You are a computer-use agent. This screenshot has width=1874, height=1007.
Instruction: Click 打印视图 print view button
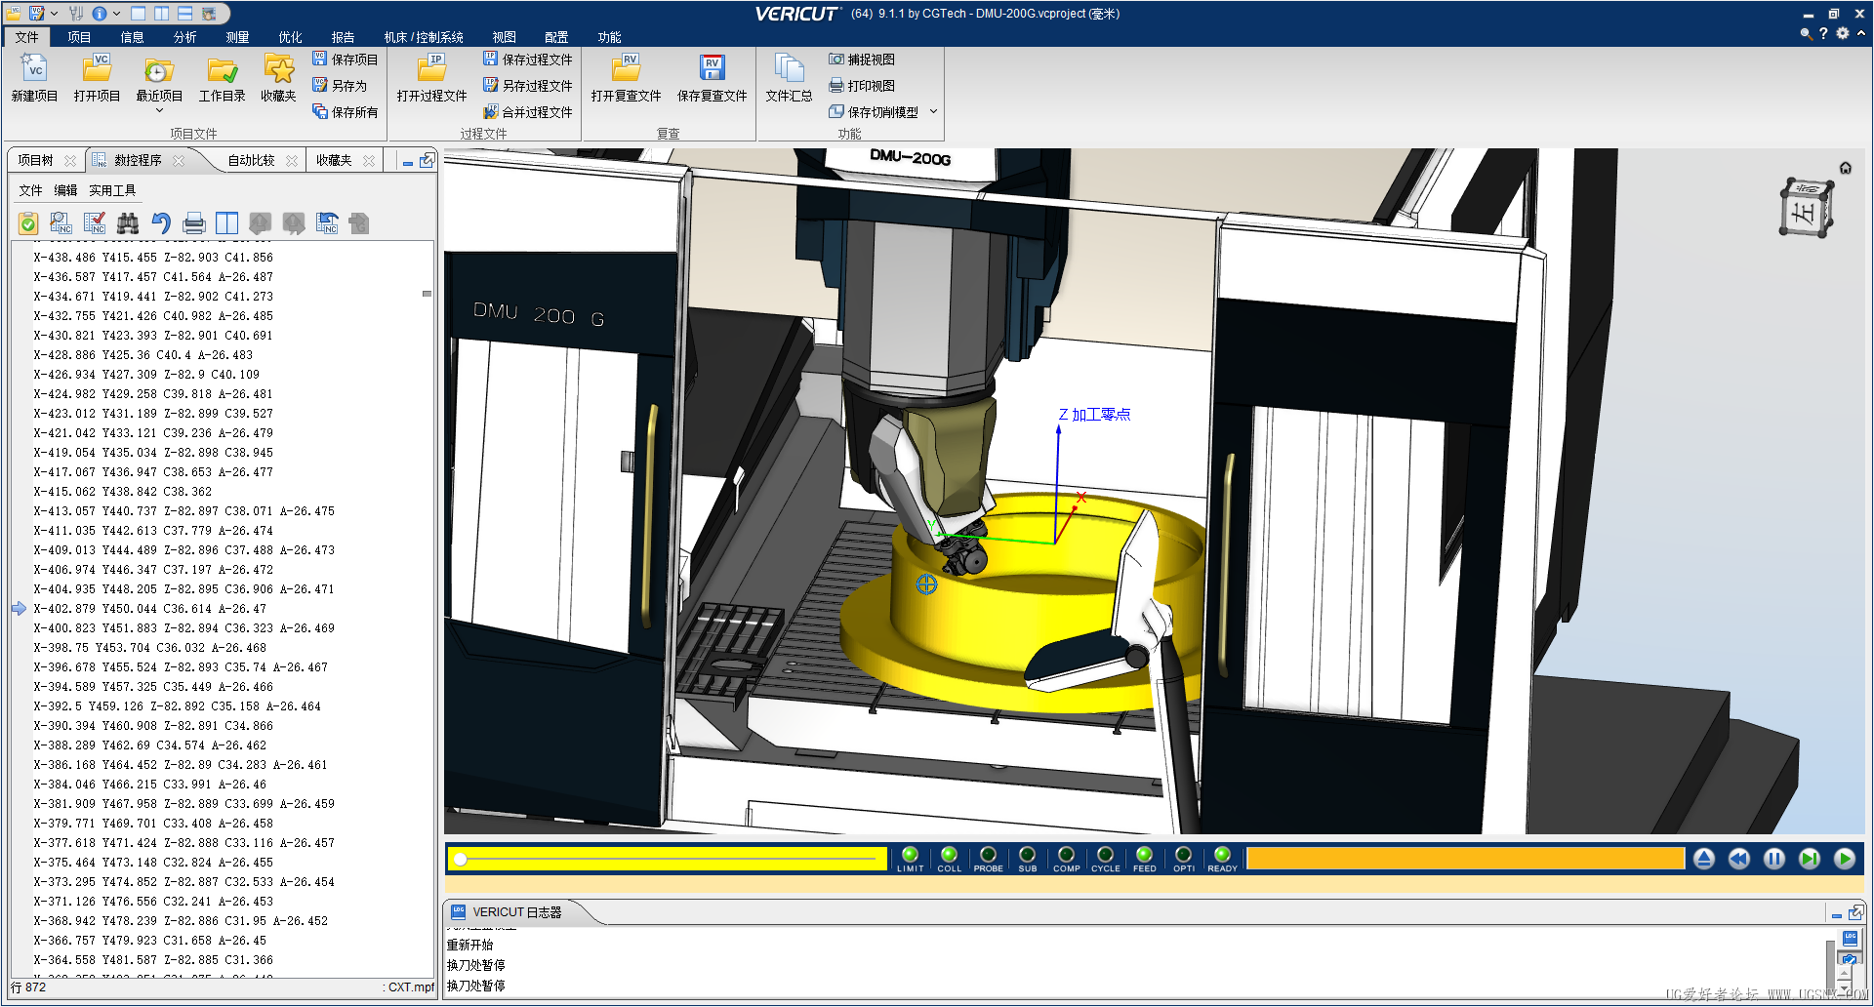(x=862, y=86)
